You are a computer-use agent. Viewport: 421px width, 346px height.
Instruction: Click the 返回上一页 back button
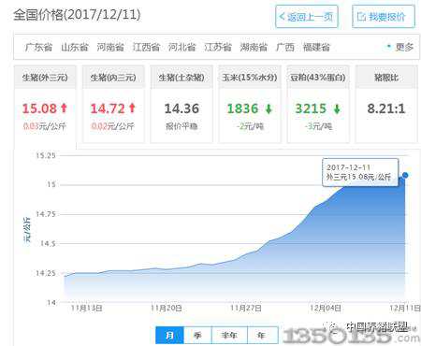pyautogui.click(x=307, y=17)
